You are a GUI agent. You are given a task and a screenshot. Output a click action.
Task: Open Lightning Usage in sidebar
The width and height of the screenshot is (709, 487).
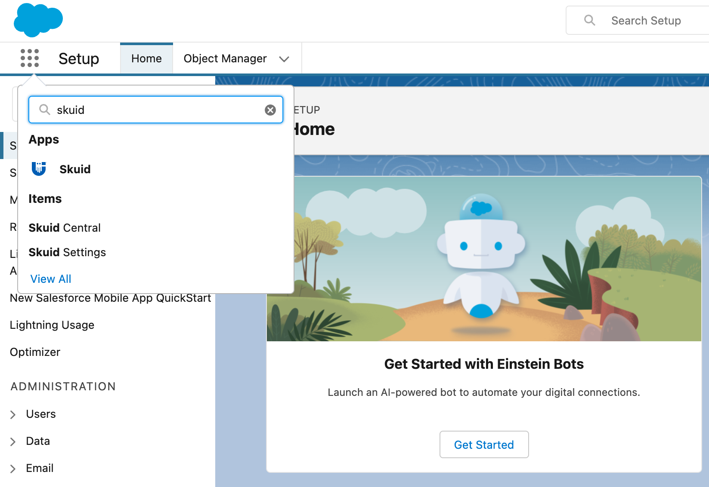[52, 325]
